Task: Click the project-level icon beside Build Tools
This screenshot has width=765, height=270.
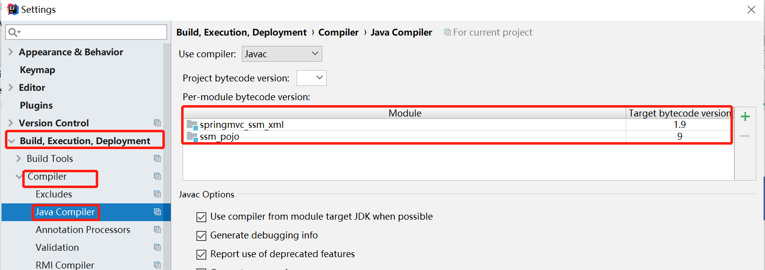Action: (x=157, y=159)
